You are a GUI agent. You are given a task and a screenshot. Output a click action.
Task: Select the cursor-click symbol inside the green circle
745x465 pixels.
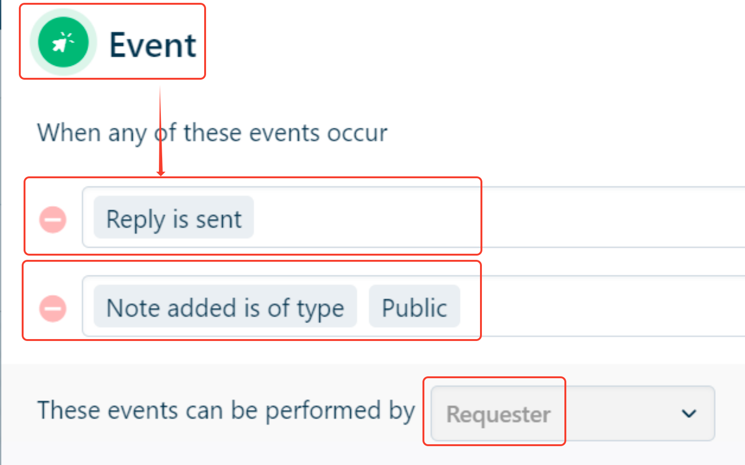(64, 42)
